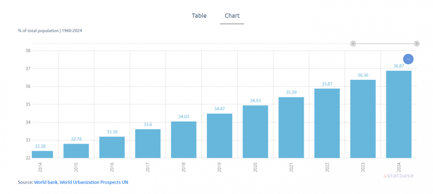Click the 2020 bar showing 34.93
The image size is (433, 194).
255,131
